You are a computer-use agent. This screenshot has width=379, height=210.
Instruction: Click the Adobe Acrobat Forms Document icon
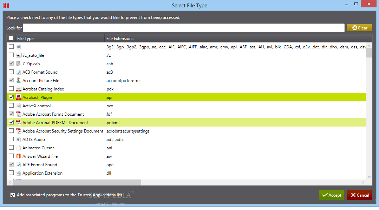point(19,114)
